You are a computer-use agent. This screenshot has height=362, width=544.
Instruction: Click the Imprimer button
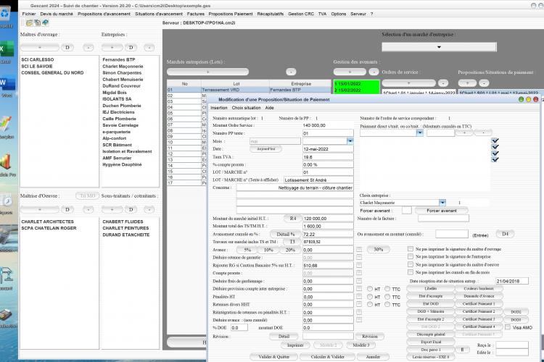295,345
